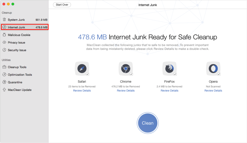Screen dimensions: 247x143
Task: Click '476.2 MB to be Removed' text
Action: [x=126, y=86]
